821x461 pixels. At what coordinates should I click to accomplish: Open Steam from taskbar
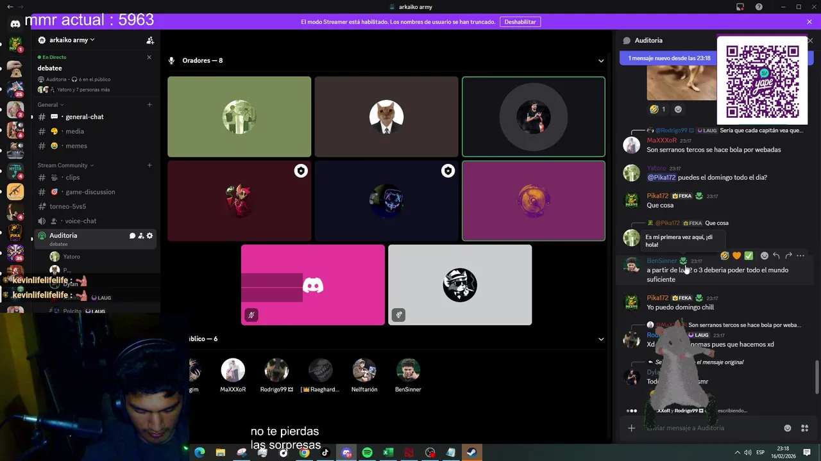[x=471, y=453]
